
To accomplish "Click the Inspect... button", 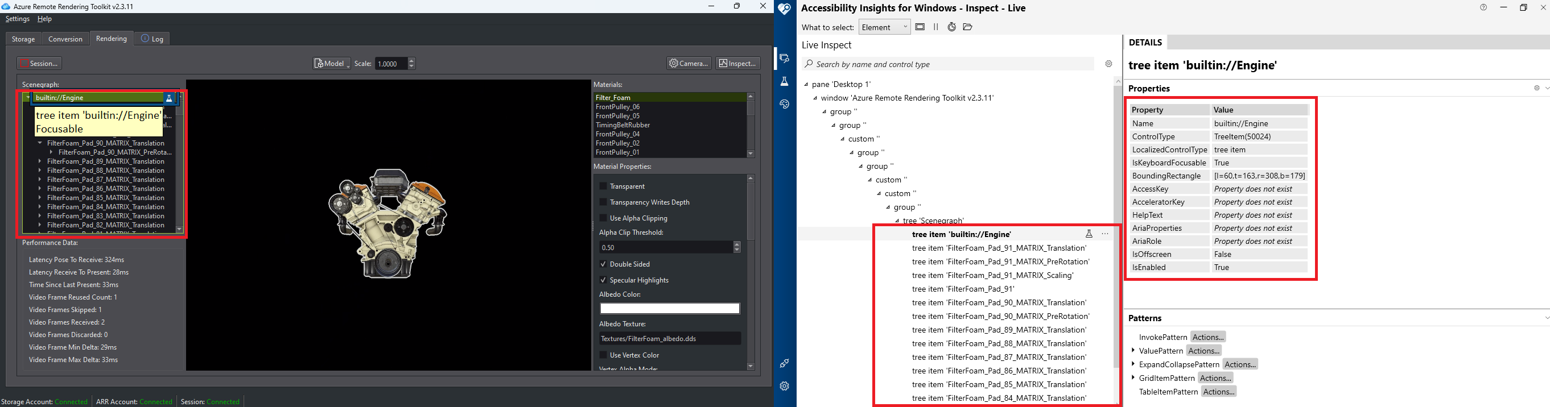I will [x=738, y=64].
